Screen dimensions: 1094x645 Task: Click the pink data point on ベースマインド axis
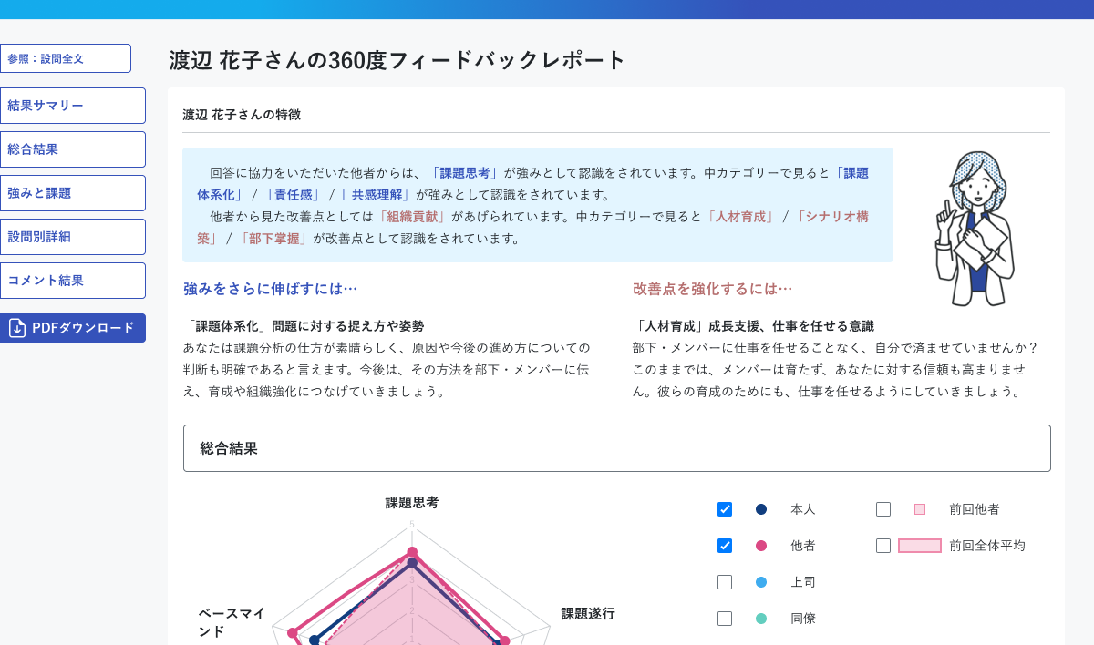293,632
